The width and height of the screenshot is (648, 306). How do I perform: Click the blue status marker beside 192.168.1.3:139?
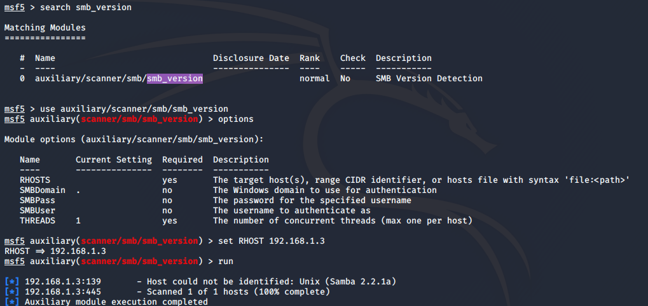11,282
